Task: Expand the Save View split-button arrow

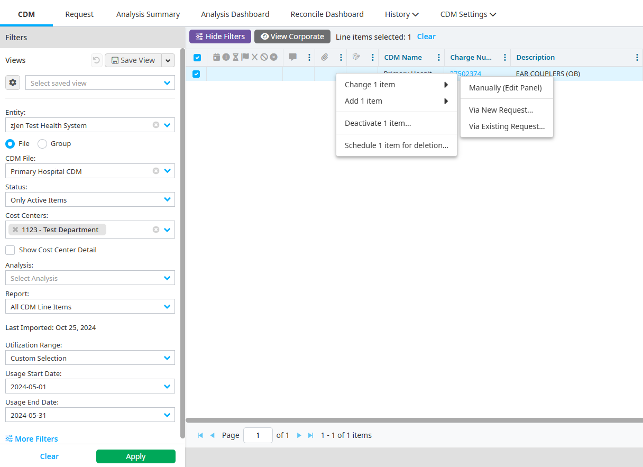Action: (x=168, y=60)
